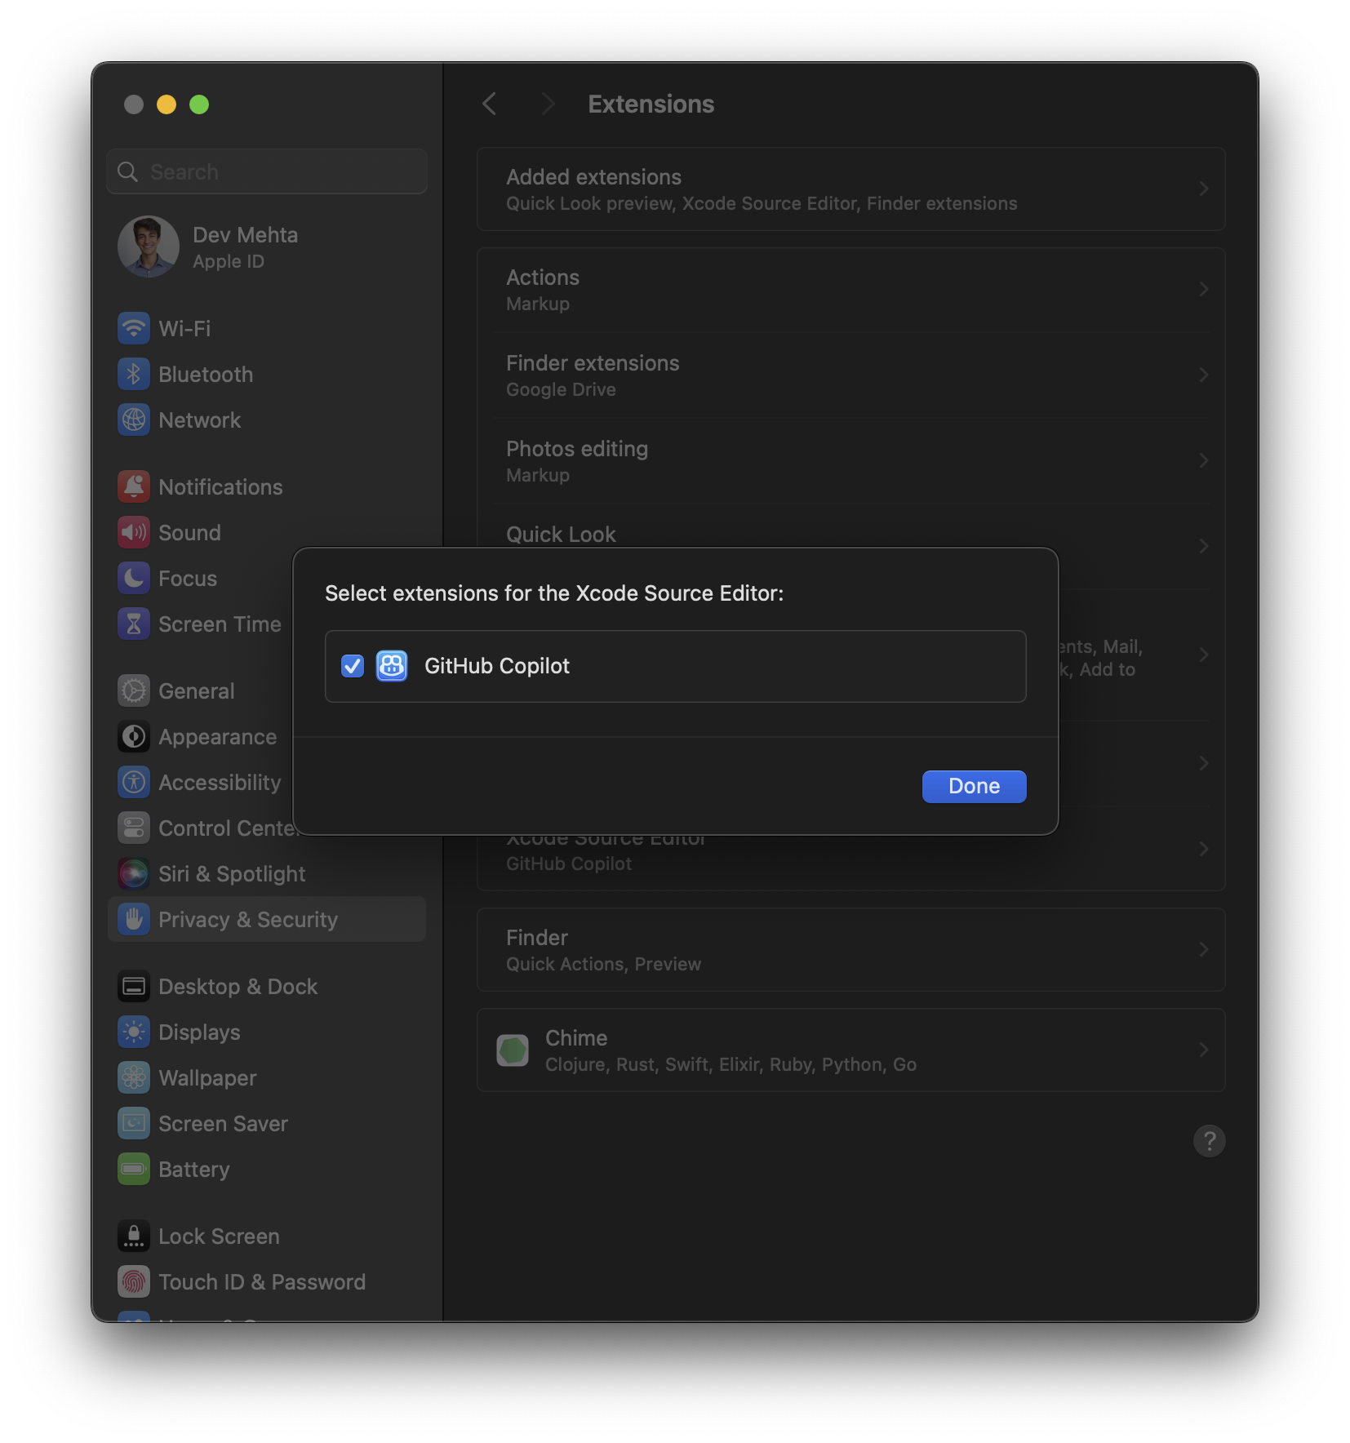Image resolution: width=1350 pixels, height=1443 pixels.
Task: Expand the Photos editing row chevron
Action: pyautogui.click(x=1203, y=460)
